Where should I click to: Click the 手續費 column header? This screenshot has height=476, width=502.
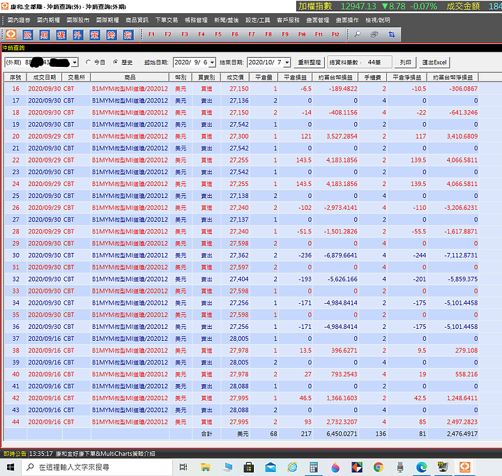pos(372,77)
